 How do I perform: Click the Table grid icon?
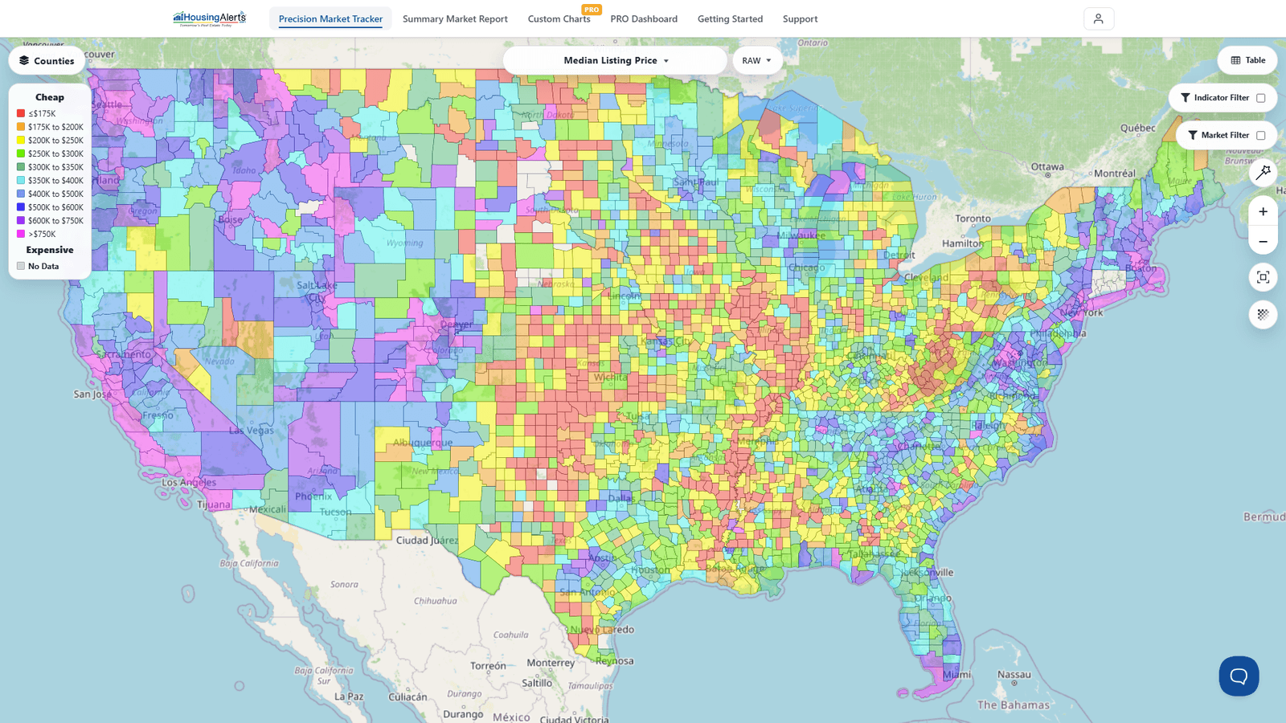(1236, 60)
